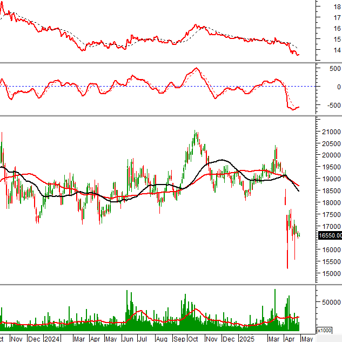The image size is (342, 342).
Task: Click the 19500 price axis label
Action: (x=331, y=167)
